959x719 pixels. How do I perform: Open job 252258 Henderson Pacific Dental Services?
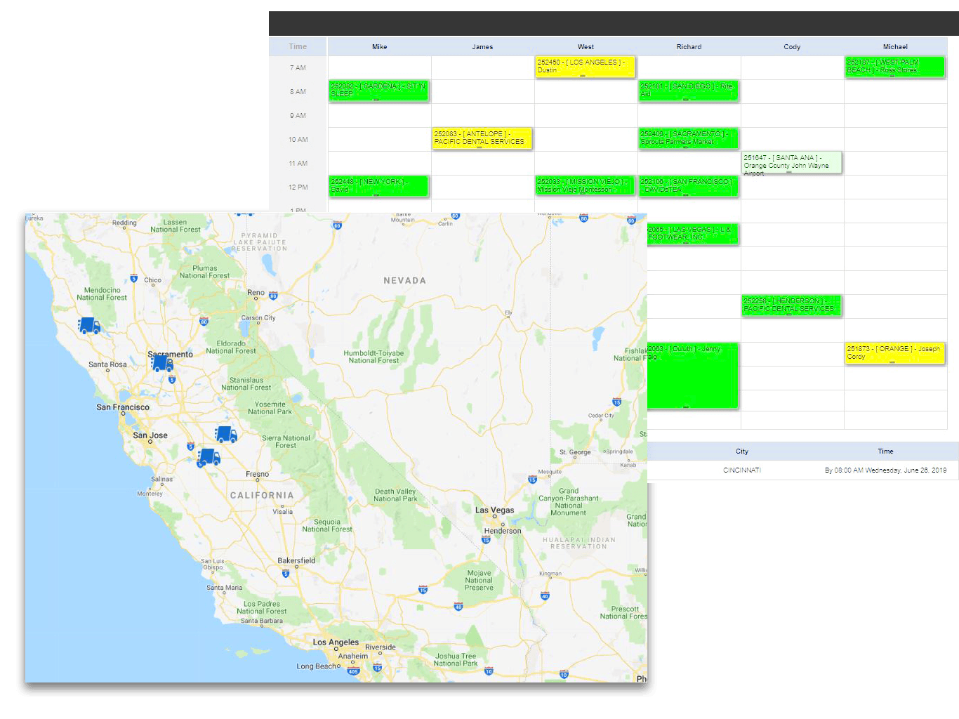pyautogui.click(x=792, y=305)
